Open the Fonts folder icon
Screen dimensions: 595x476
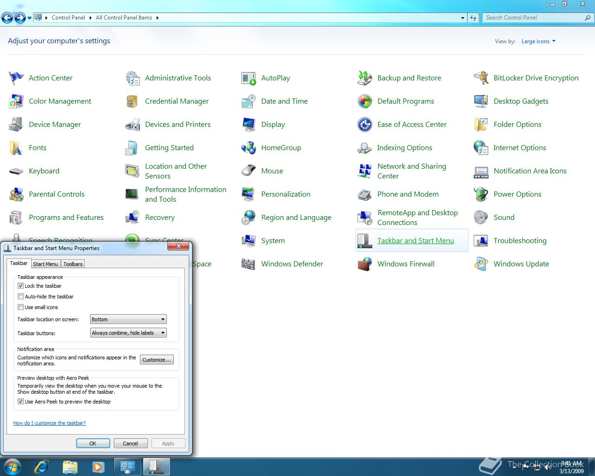[x=16, y=148]
